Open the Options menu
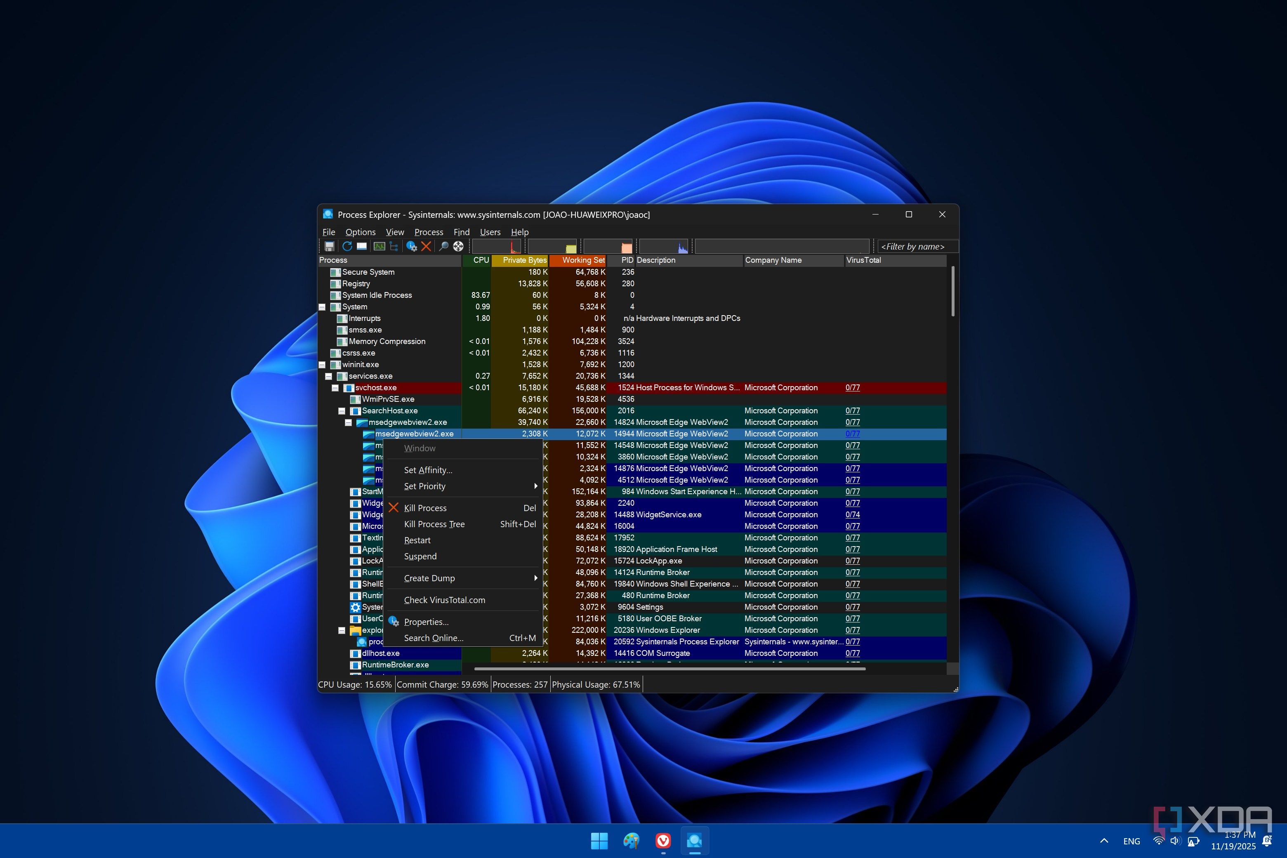The height and width of the screenshot is (858, 1287). pyautogui.click(x=360, y=232)
